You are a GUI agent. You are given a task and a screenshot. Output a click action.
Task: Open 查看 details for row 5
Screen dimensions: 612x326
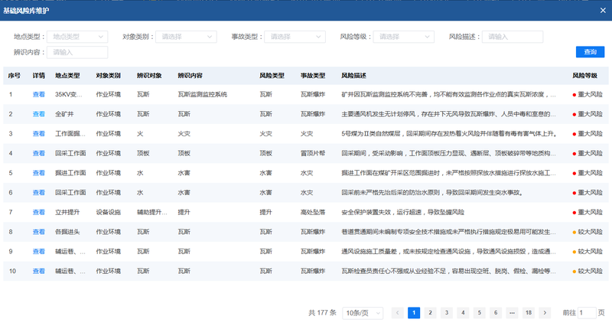click(39, 173)
